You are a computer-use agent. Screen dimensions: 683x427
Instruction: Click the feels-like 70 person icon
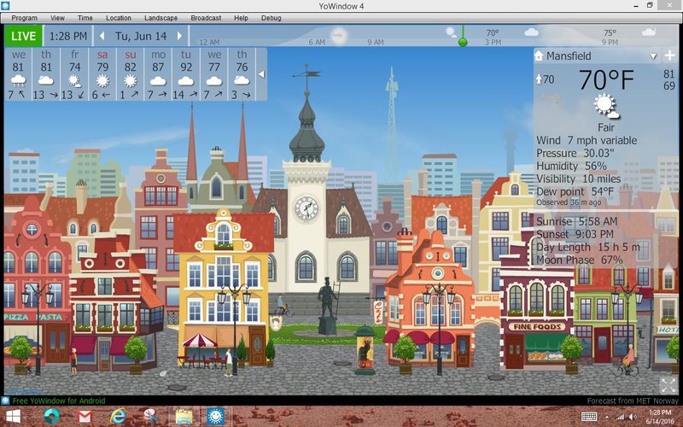click(540, 79)
